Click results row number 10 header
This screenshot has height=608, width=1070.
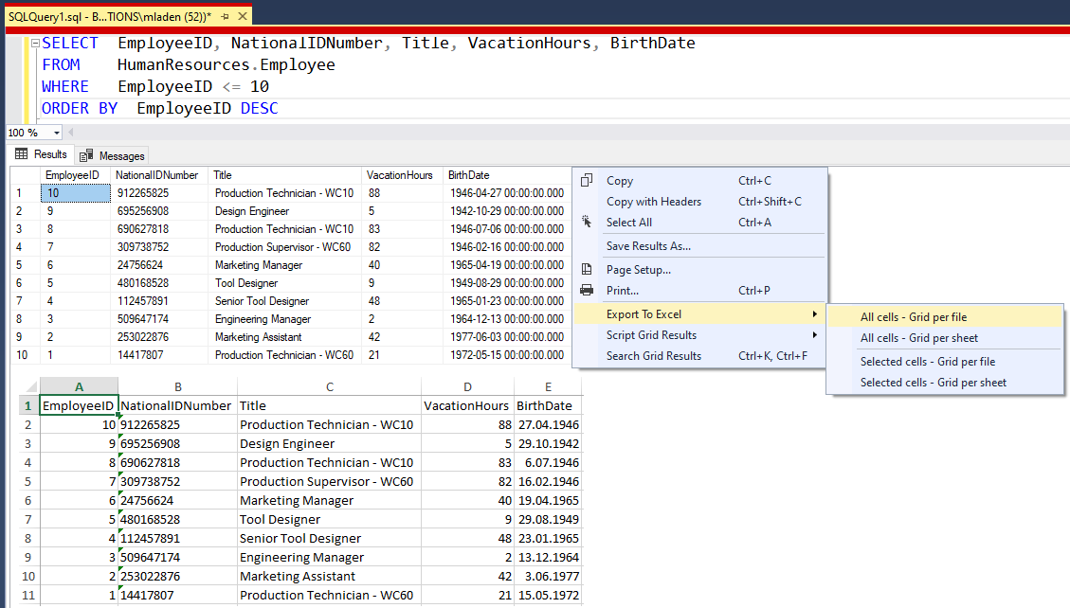pos(26,355)
